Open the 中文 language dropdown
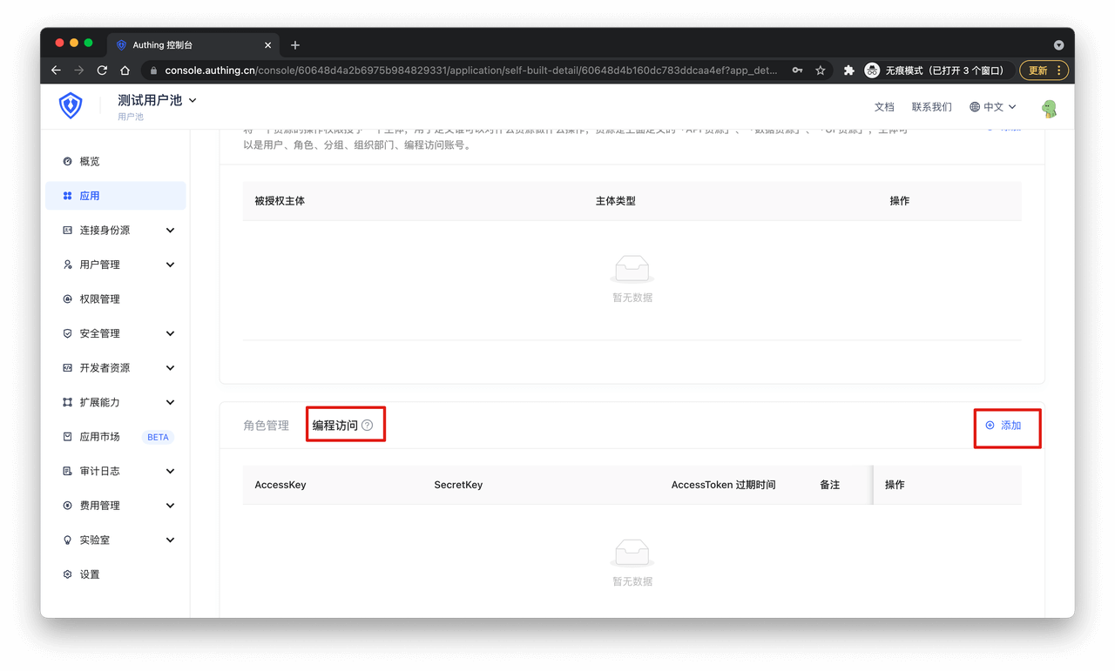The height and width of the screenshot is (671, 1115). pyautogui.click(x=993, y=107)
